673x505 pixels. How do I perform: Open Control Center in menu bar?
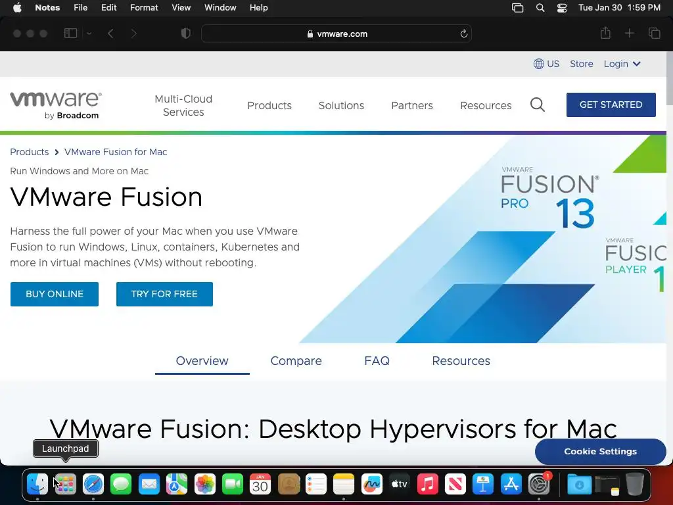[561, 8]
